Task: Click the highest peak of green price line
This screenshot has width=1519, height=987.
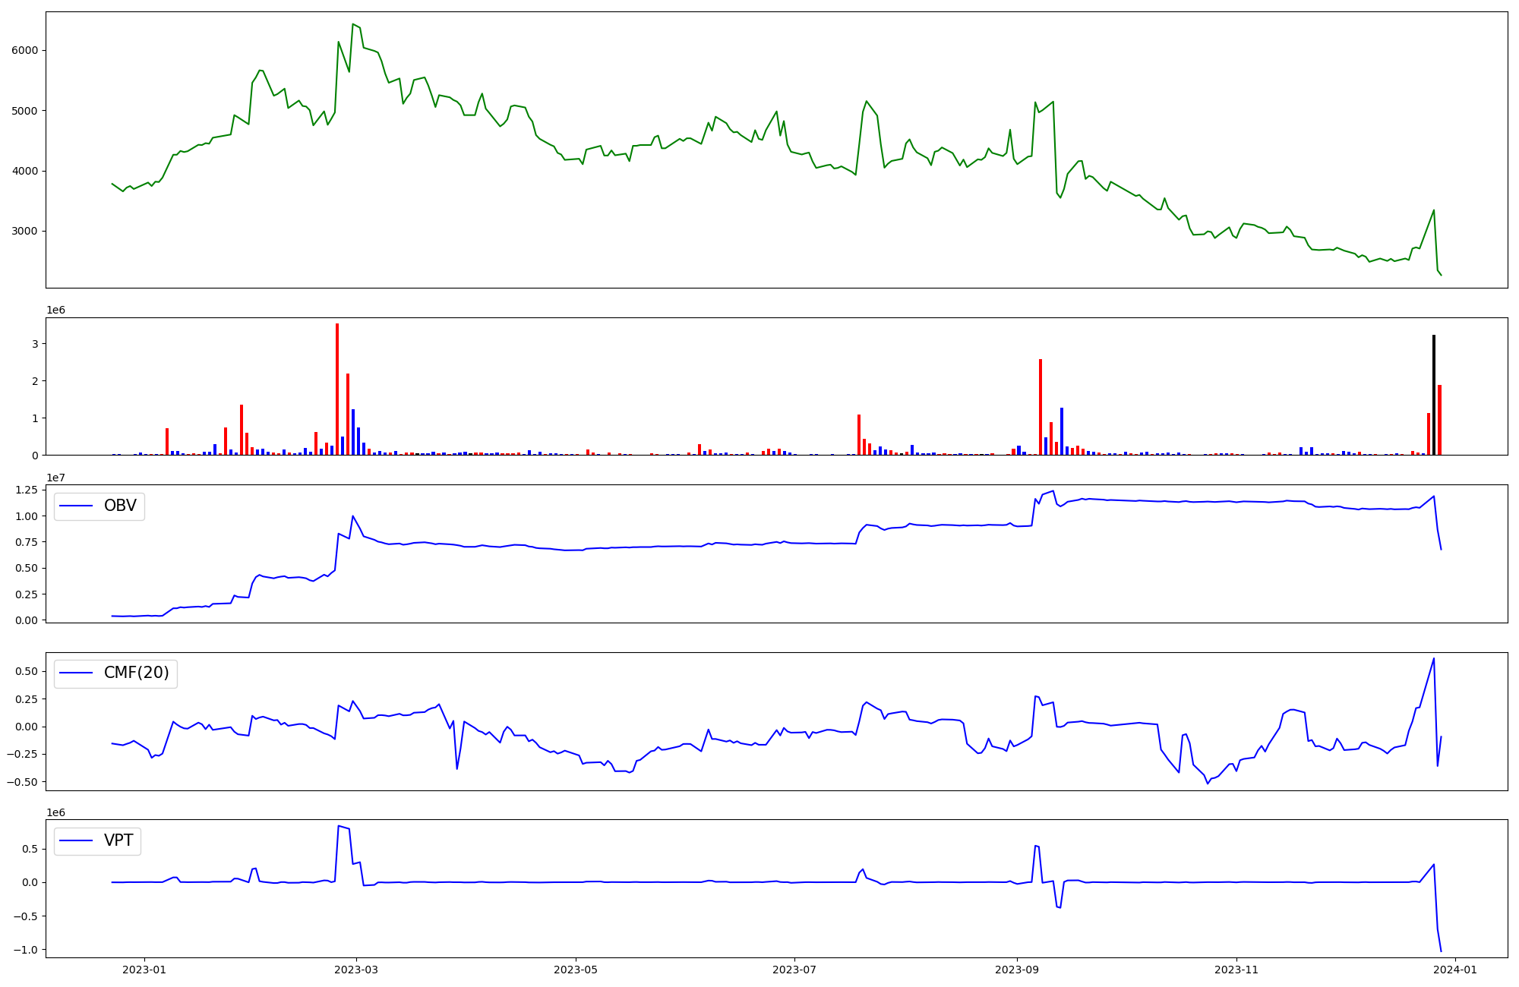Action: click(x=353, y=24)
